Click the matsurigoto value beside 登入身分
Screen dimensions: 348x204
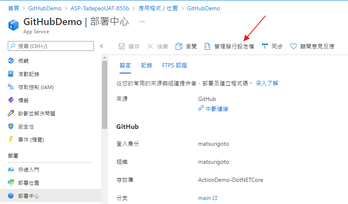(213, 144)
